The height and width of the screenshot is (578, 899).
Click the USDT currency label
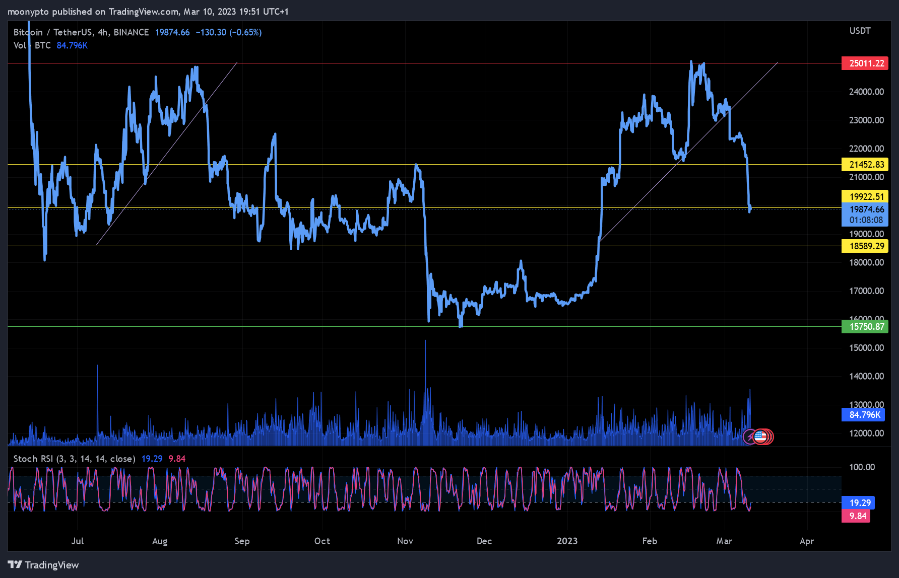[x=860, y=31]
